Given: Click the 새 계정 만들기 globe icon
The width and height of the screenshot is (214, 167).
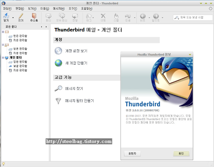Looking at the screenshot, I should click(x=59, y=63).
